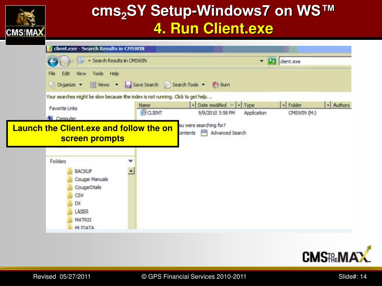
Task: Click the window title bar folder icon
Action: tap(50, 49)
